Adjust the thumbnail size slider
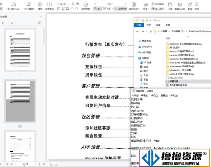The height and width of the screenshot is (167, 211). click(x=12, y=23)
